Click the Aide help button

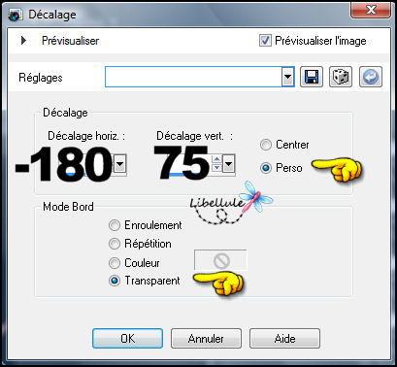pyautogui.click(x=284, y=339)
